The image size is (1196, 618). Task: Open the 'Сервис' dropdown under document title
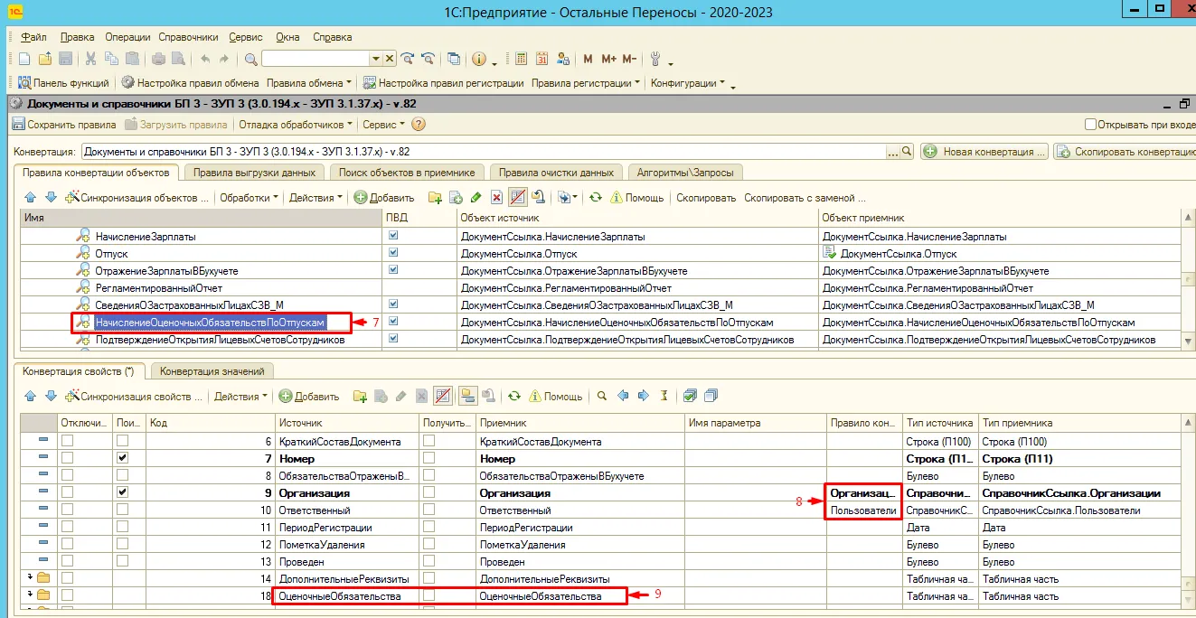click(383, 124)
